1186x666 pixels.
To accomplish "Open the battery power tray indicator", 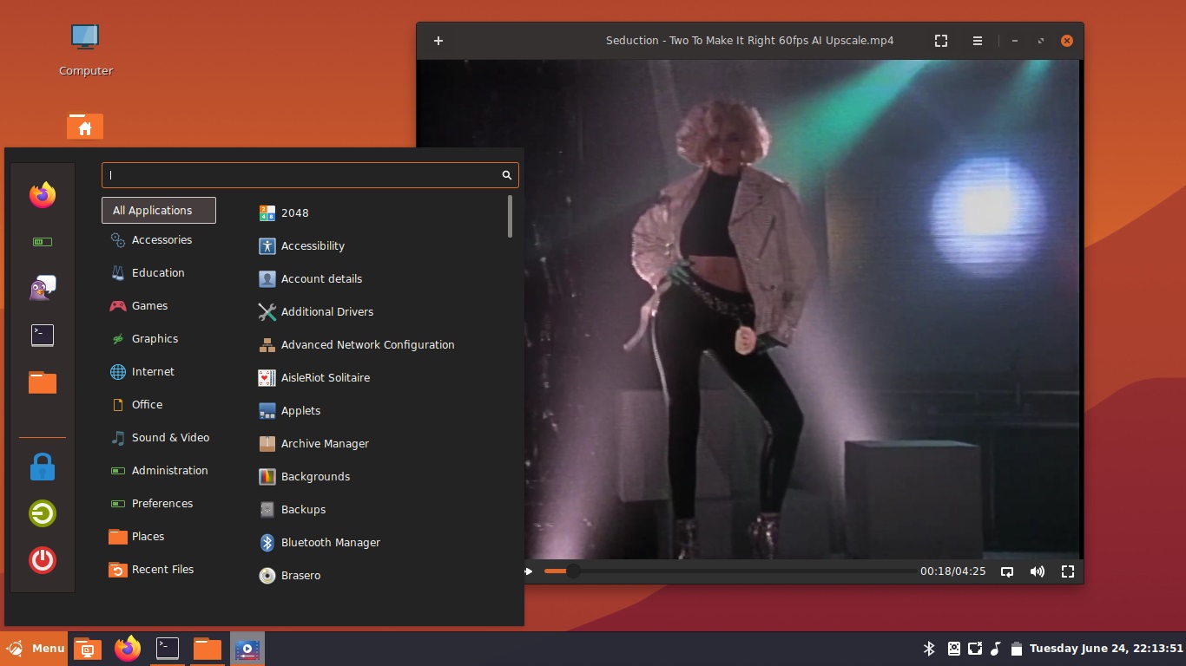I will point(1017,649).
